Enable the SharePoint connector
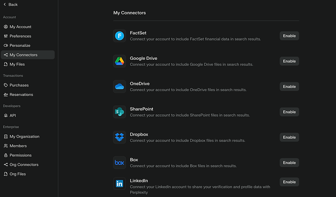 (289, 112)
